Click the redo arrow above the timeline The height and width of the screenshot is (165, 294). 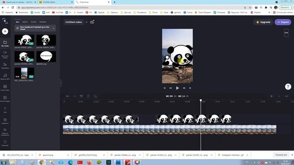click(74, 96)
